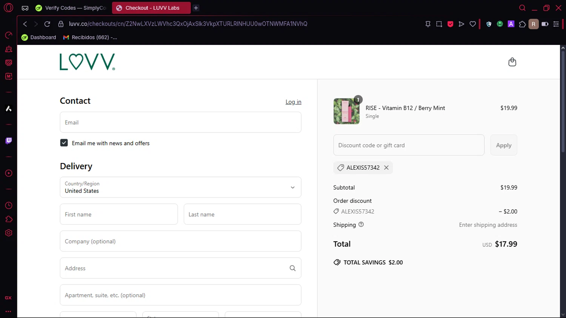Click the Log in link
This screenshot has width=566, height=318.
293,102
